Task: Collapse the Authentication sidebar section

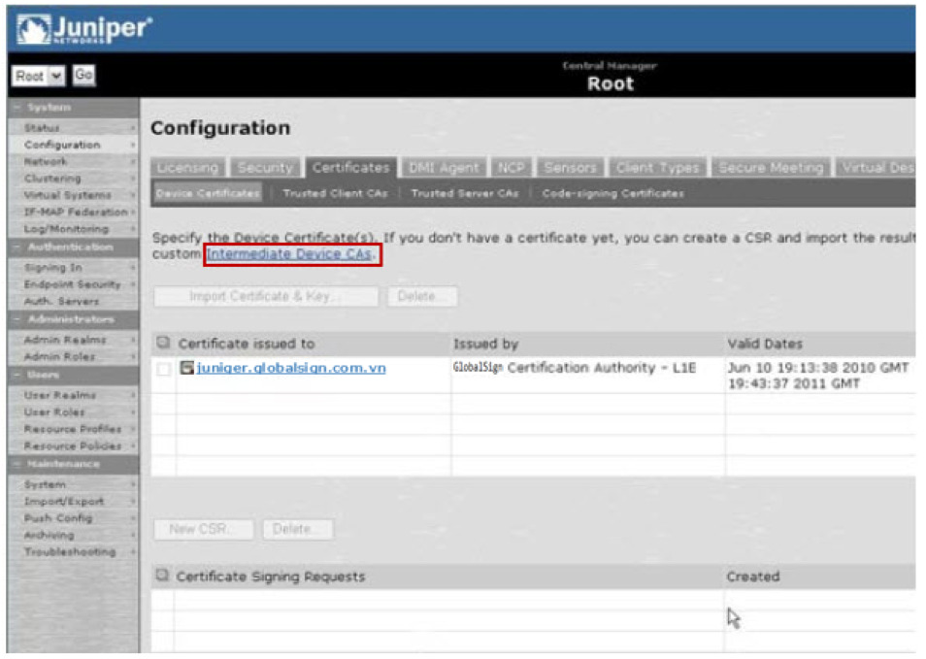Action: [17, 247]
